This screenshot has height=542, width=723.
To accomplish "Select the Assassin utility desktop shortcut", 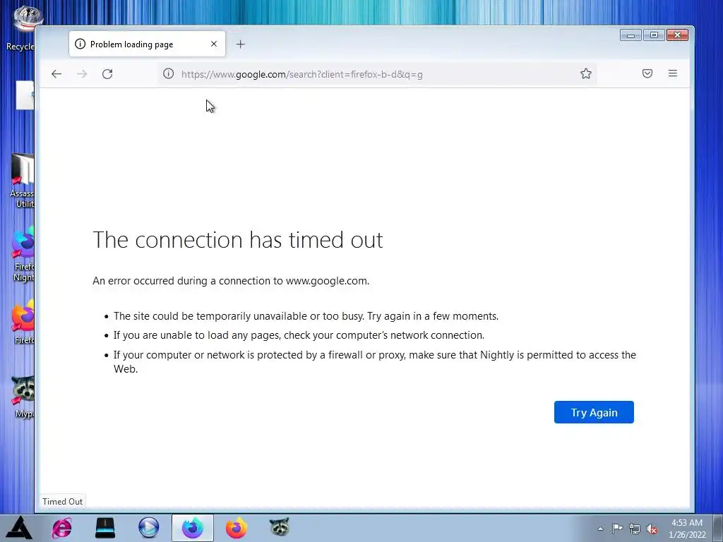I will coord(22,181).
